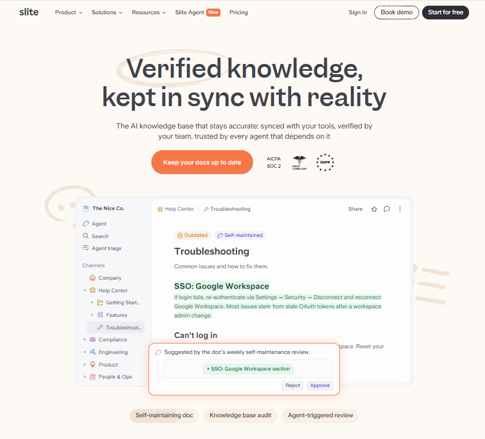Click Sign in link

coord(358,13)
